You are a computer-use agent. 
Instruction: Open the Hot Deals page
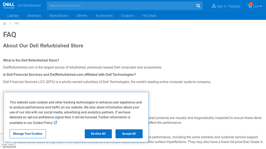[149, 16]
